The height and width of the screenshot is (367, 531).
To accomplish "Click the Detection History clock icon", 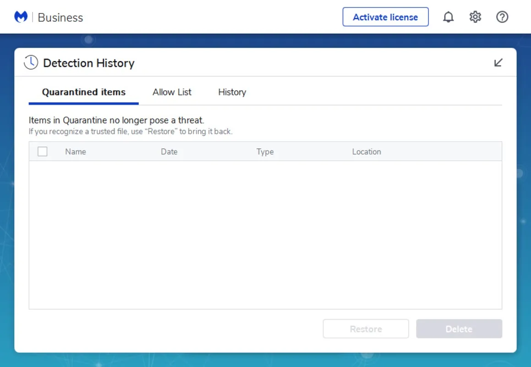I will (x=31, y=62).
